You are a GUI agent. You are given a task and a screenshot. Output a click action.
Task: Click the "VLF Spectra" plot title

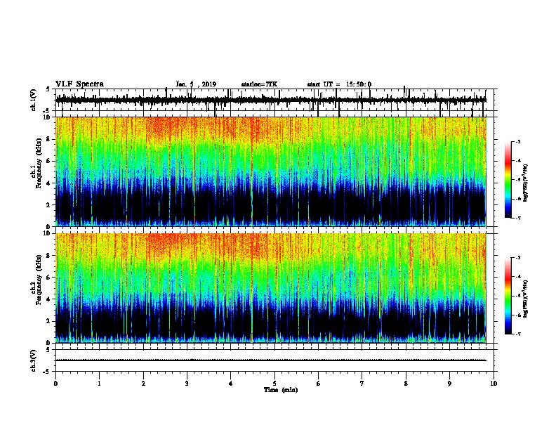[79, 84]
